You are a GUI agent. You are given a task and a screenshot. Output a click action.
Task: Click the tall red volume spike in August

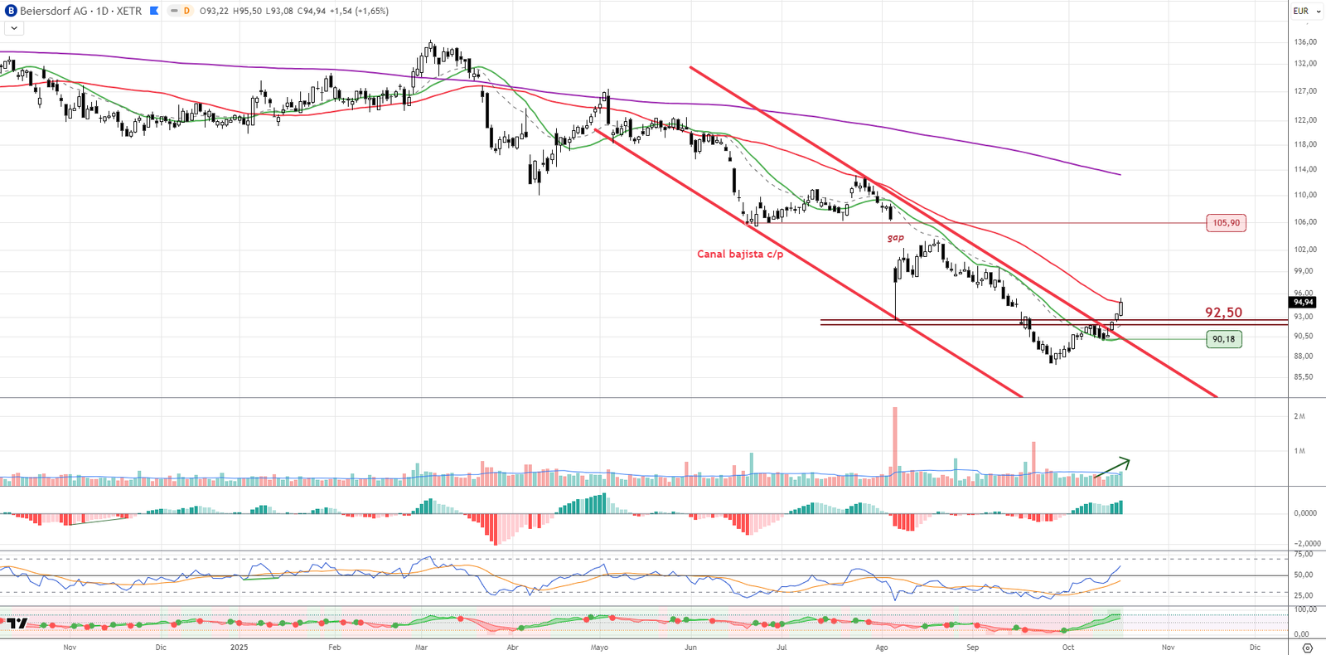(x=895, y=439)
